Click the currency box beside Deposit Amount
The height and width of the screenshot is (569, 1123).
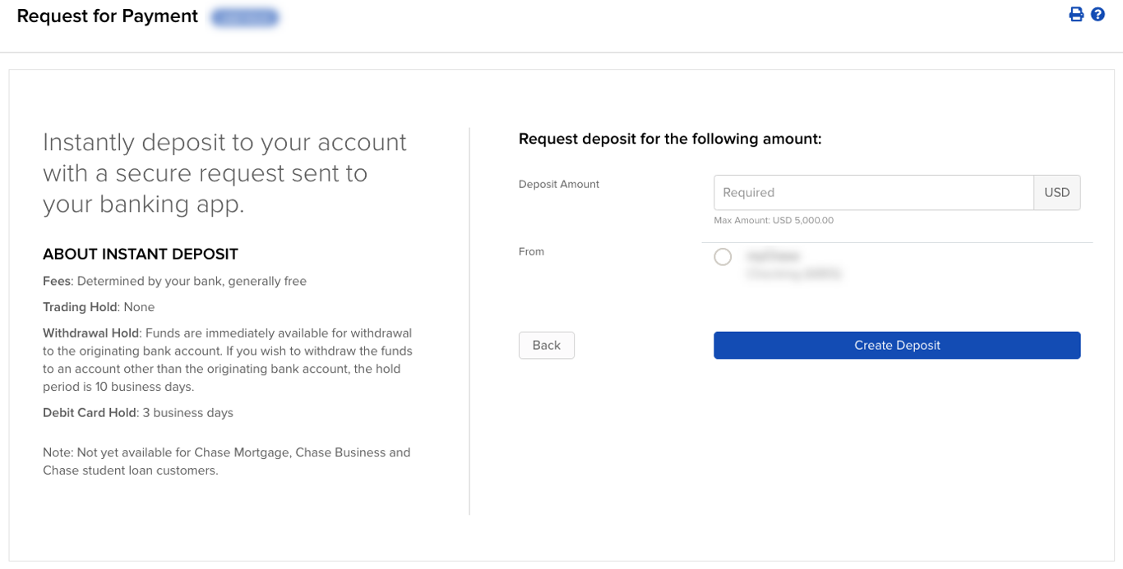1057,192
